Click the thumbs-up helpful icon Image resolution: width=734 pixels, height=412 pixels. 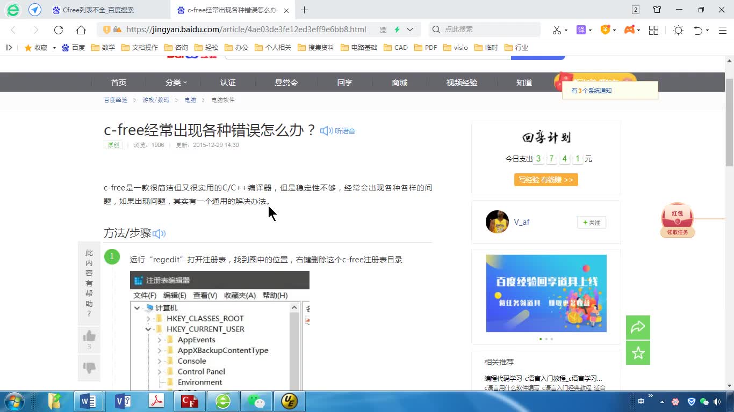[x=89, y=336]
